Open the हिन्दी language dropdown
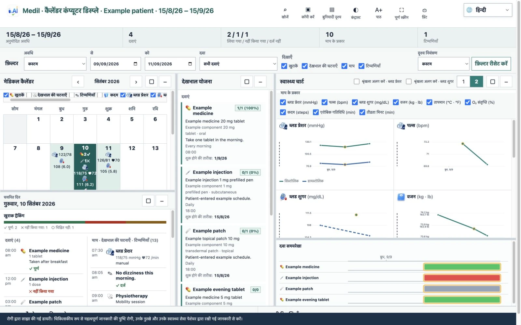521x325 pixels. coord(487,10)
